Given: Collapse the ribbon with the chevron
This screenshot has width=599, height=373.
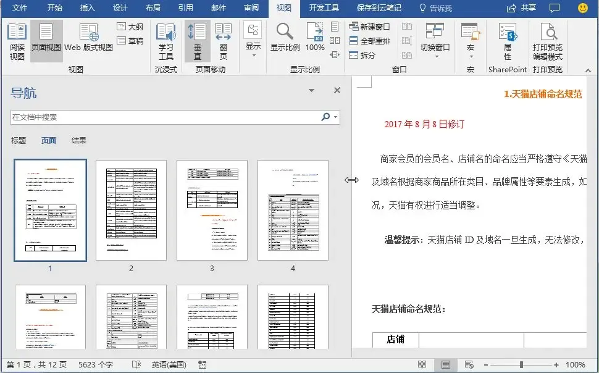Looking at the screenshot, I should [588, 70].
